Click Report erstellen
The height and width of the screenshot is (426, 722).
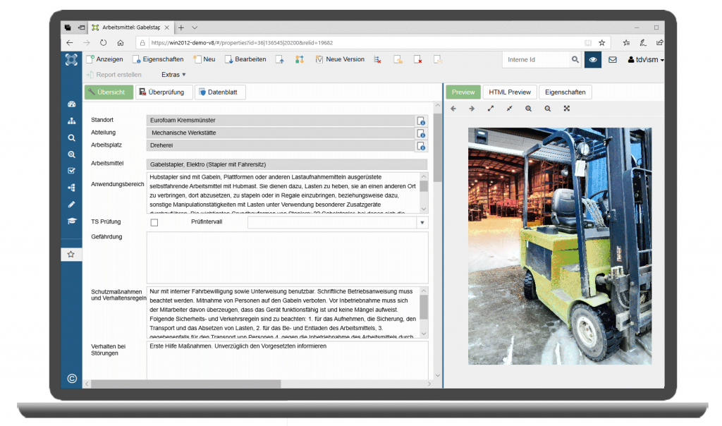(114, 75)
